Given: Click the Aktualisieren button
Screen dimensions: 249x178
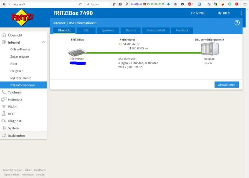Looking at the screenshot, I should (226, 85).
